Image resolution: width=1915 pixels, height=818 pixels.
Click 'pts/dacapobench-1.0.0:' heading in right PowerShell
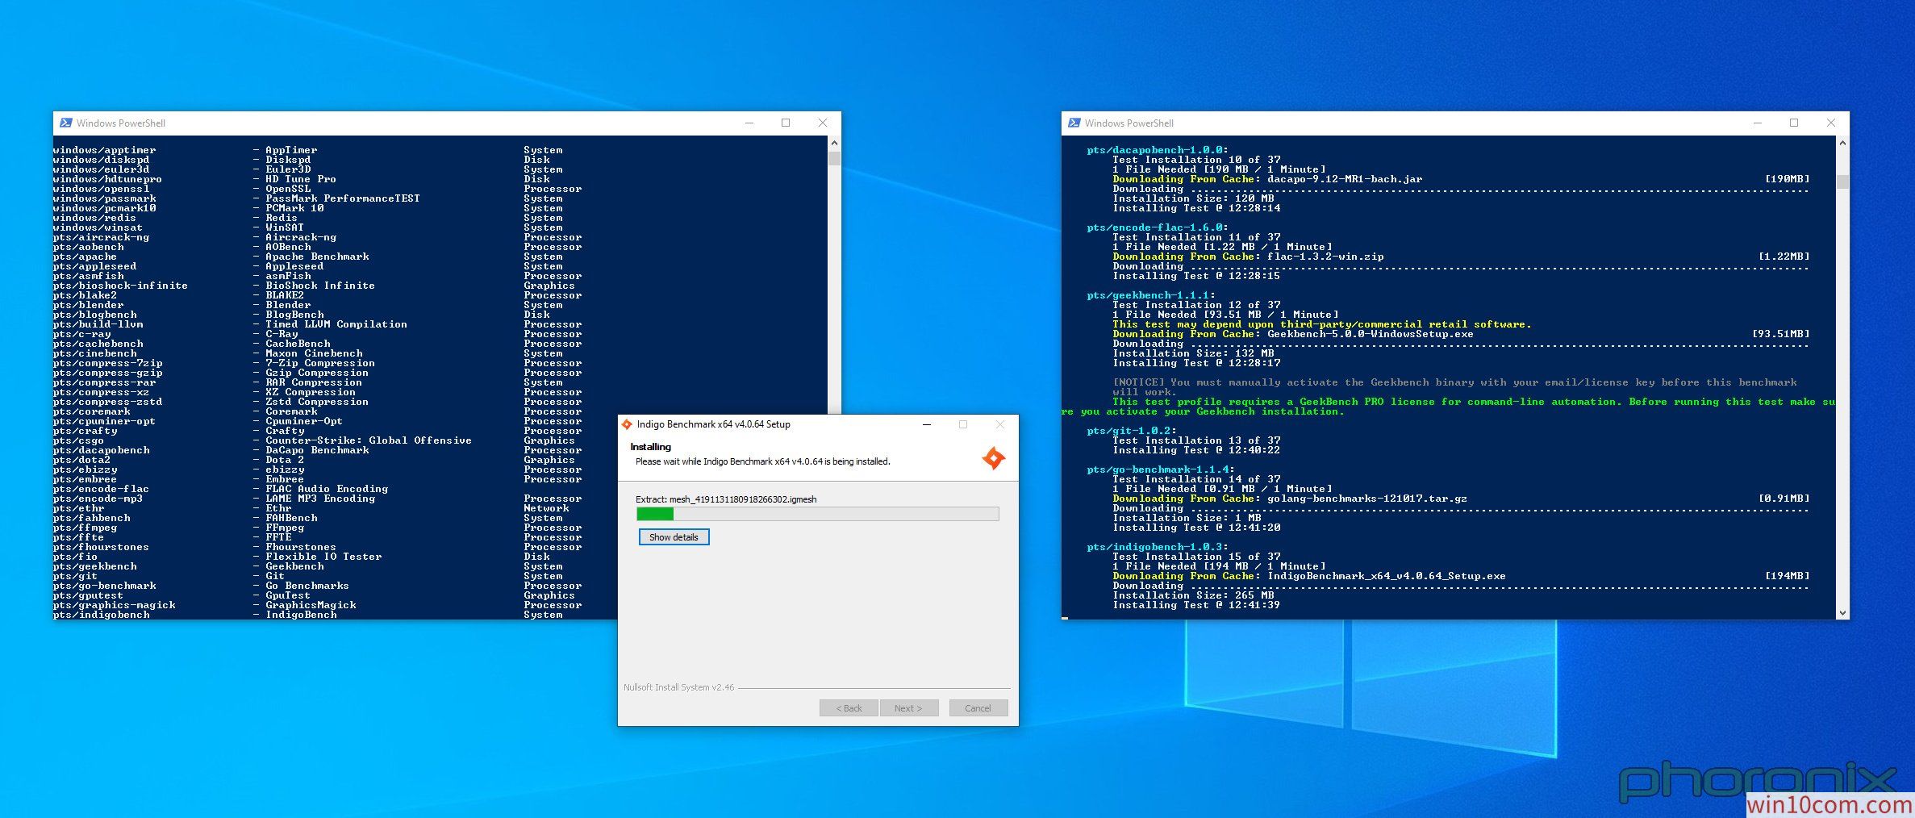click(1158, 150)
